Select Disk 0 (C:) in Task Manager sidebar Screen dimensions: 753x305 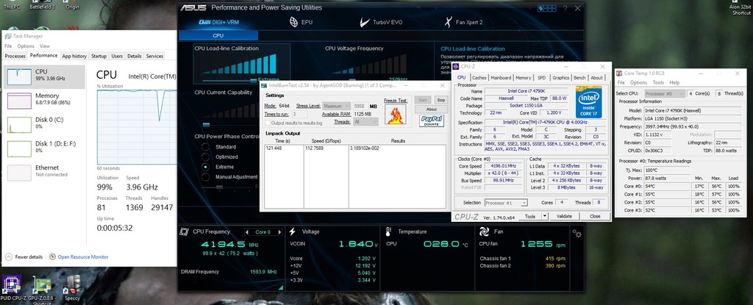tap(44, 125)
